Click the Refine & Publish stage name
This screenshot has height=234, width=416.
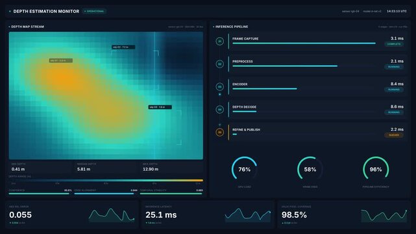click(246, 129)
